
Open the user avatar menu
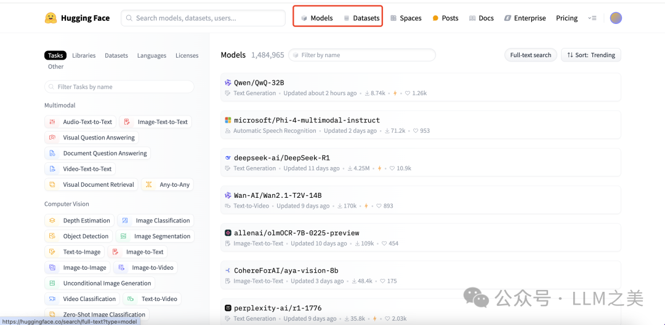click(x=616, y=18)
